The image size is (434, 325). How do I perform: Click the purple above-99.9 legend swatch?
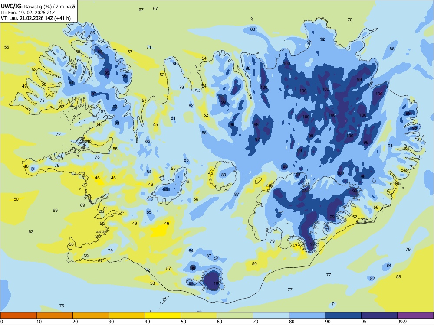[x=415, y=315]
